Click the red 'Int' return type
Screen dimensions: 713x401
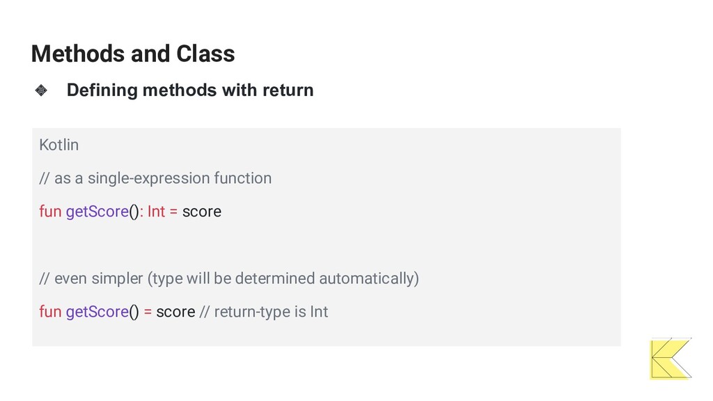click(x=156, y=212)
